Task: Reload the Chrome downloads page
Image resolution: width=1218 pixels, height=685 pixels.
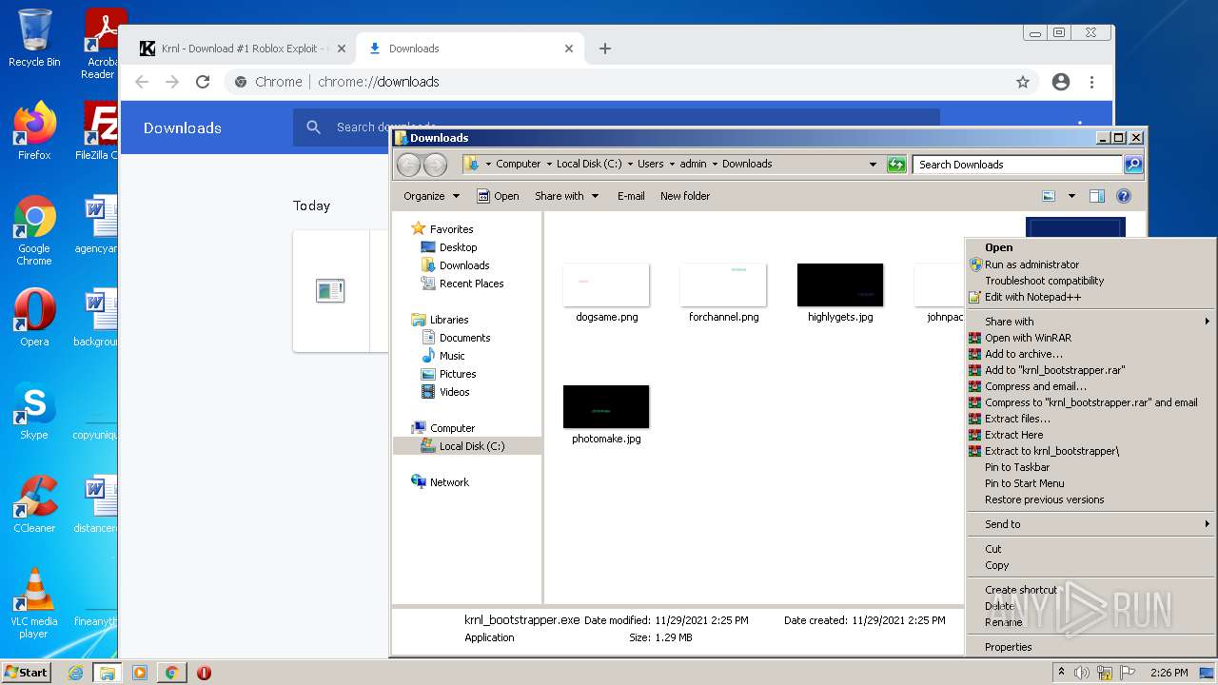Action: pyautogui.click(x=203, y=82)
